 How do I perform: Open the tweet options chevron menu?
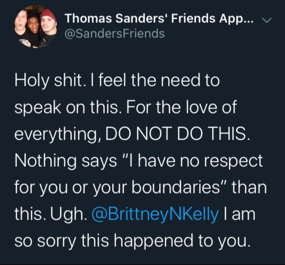coord(267,20)
